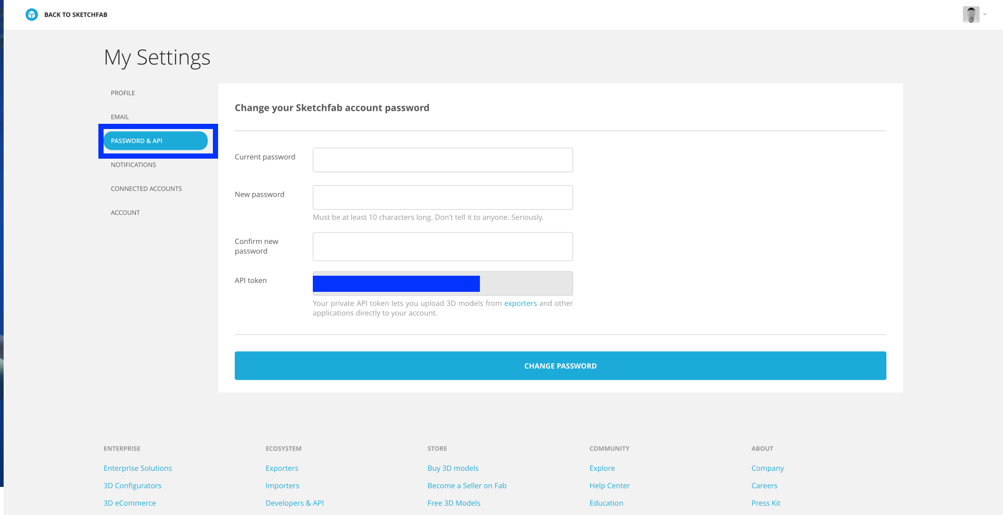Click the ABOUT footer heading
The width and height of the screenshot is (1003, 515).
click(763, 448)
